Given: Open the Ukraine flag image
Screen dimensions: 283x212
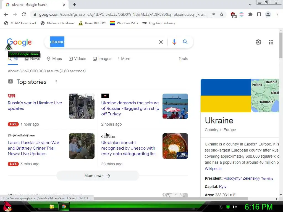Looking at the screenshot, I should tap(226, 96).
